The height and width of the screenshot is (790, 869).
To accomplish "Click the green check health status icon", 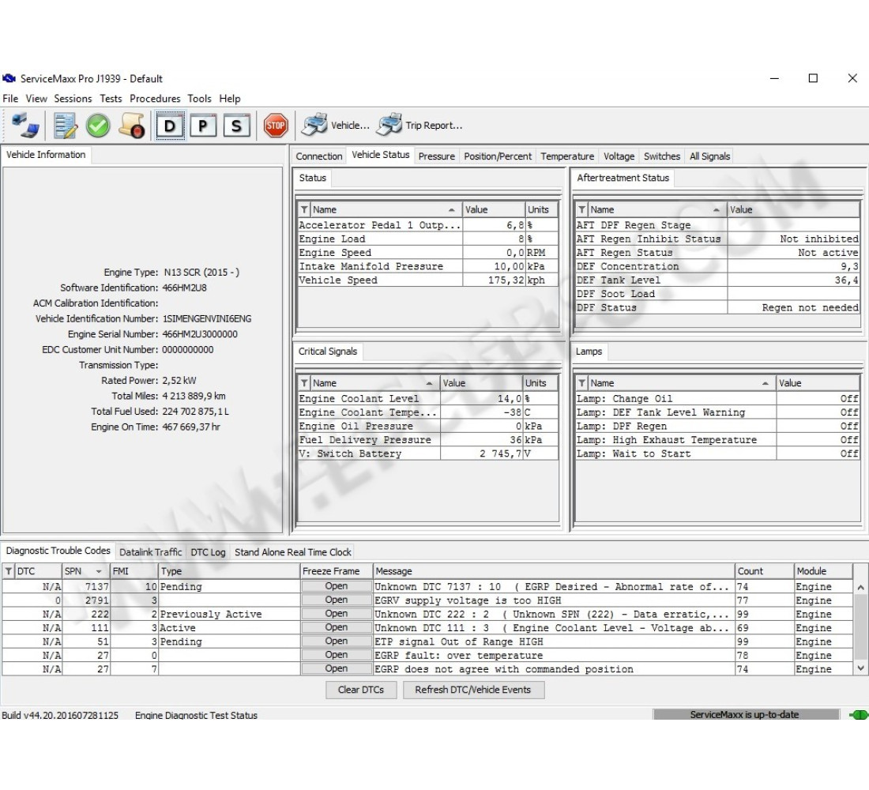I will [97, 125].
